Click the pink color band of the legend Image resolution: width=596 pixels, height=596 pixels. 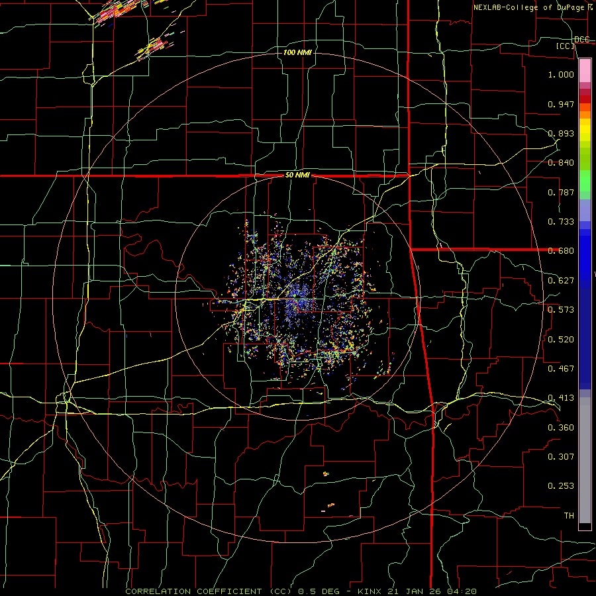point(585,70)
